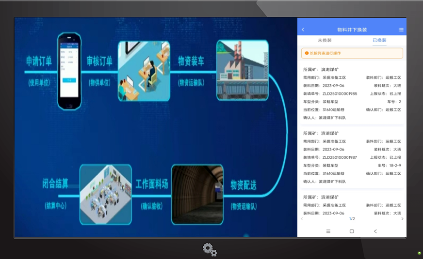423x259 pixels.
Task: Click 车号: 18-2-9 in the second card
Action: click(389, 166)
